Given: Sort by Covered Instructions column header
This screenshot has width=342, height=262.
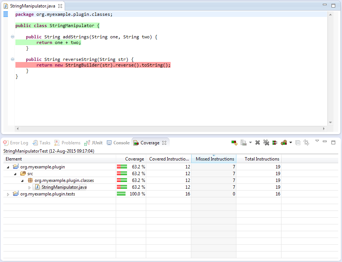Looking at the screenshot, I should tap(169, 159).
